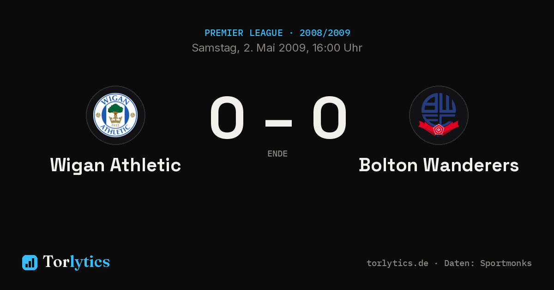This screenshot has height=290, width=554.
Task: Click the Wigan Athletic club crest
Action: coord(115,116)
